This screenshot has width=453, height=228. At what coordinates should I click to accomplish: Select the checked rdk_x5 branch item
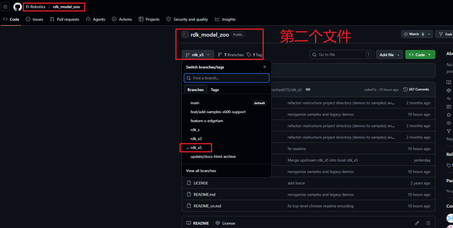click(x=227, y=148)
